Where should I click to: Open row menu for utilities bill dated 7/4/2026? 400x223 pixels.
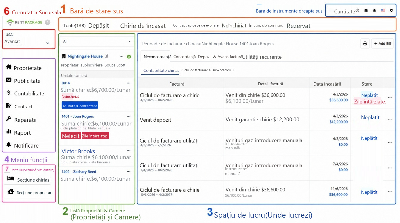[390, 168]
